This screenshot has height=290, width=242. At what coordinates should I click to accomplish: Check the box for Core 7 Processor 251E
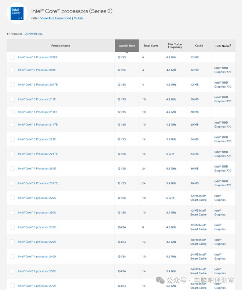click(12, 169)
